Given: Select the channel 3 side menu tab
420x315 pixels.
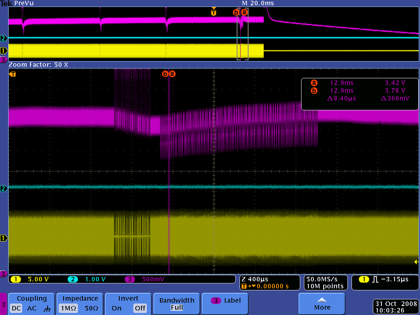Looking at the screenshot, I should pyautogui.click(x=3, y=304).
